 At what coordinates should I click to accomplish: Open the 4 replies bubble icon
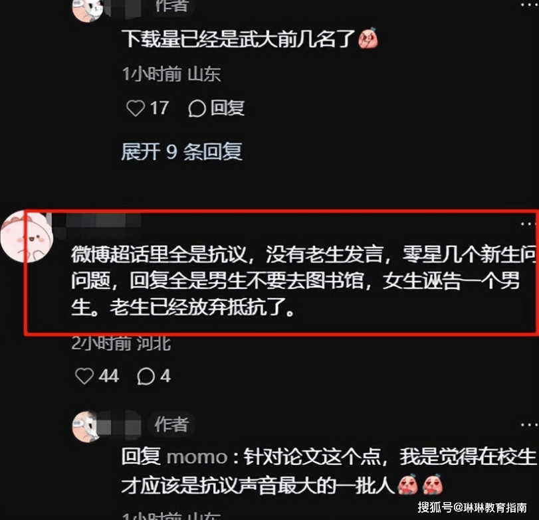[x=146, y=376]
